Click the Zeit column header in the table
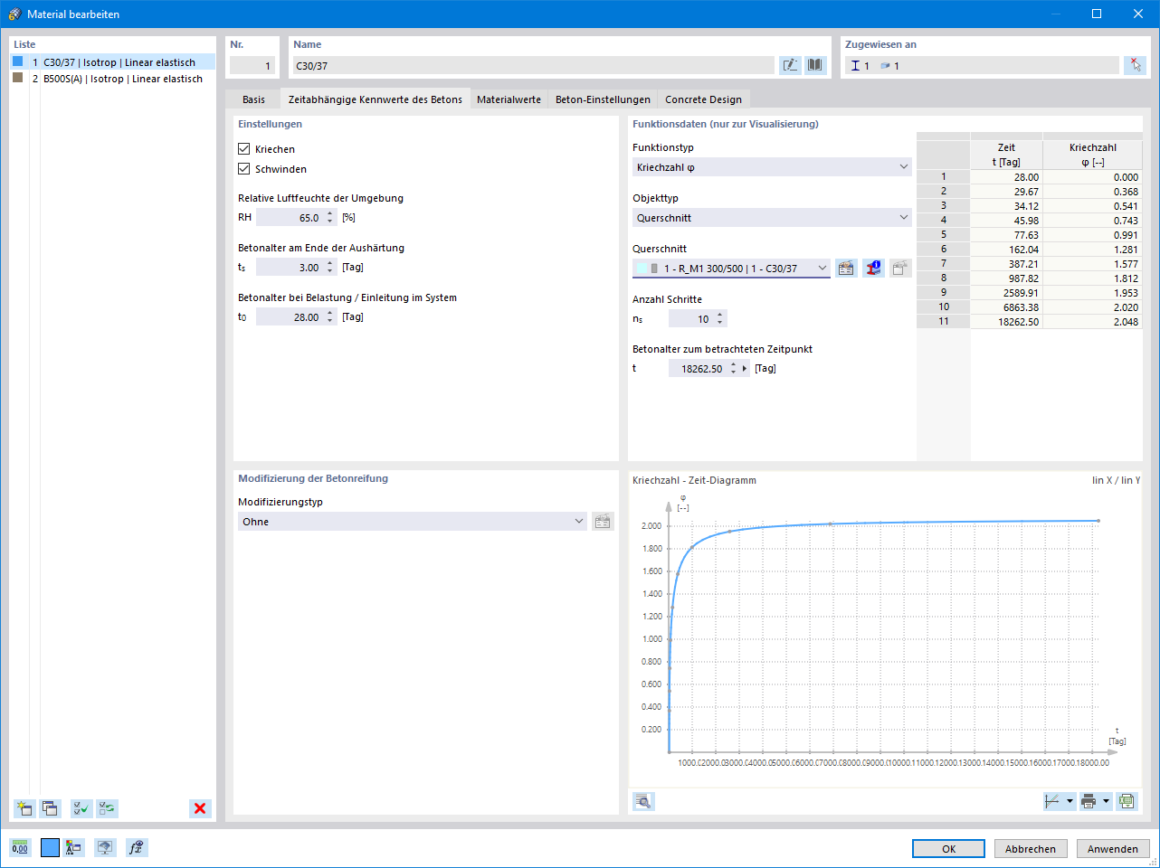 tap(1006, 155)
